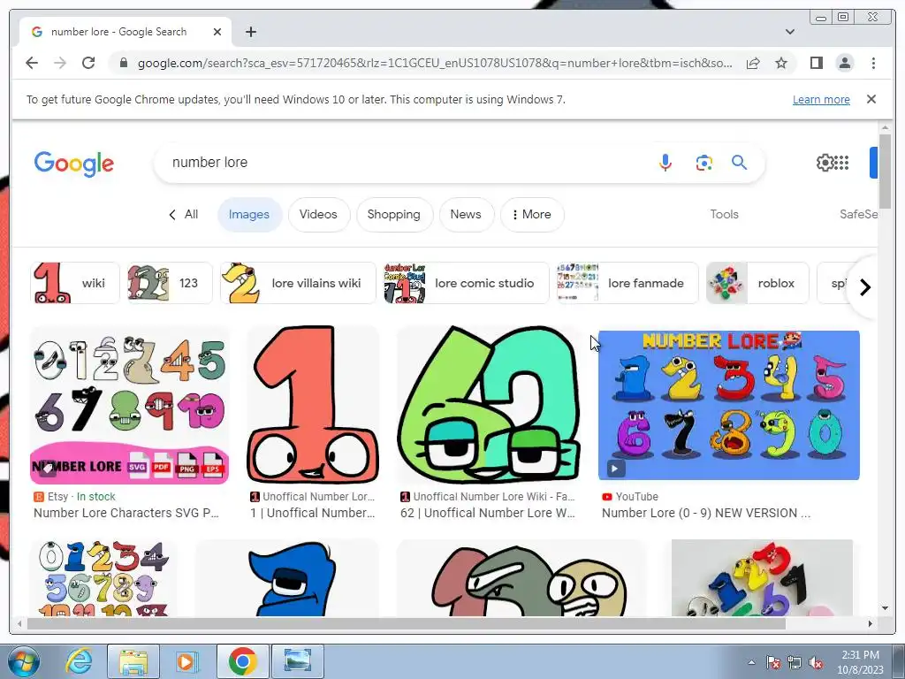Click the taskbar clock showing 2:31 PM
Screen dimensions: 905x679
(x=860, y=662)
